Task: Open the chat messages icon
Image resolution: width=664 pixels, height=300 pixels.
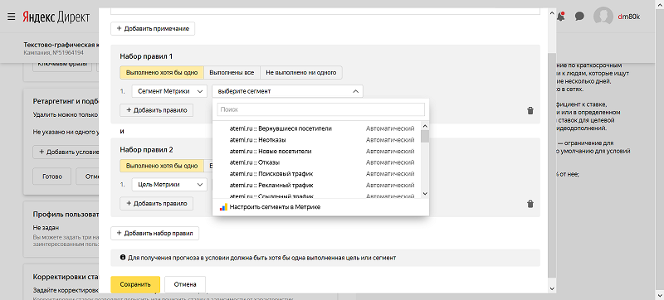Action: (579, 17)
